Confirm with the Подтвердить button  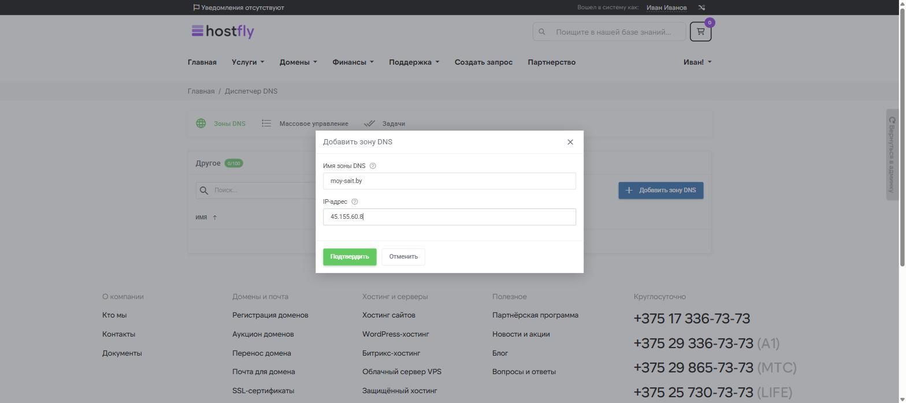(350, 257)
